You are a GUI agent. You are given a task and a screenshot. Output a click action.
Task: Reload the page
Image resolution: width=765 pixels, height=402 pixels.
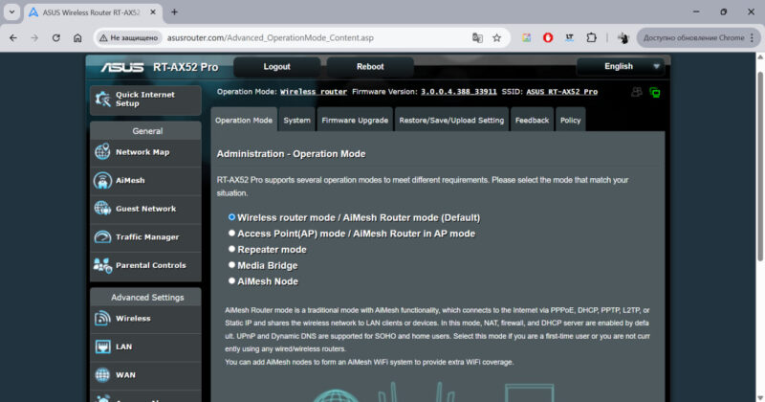[x=56, y=37]
